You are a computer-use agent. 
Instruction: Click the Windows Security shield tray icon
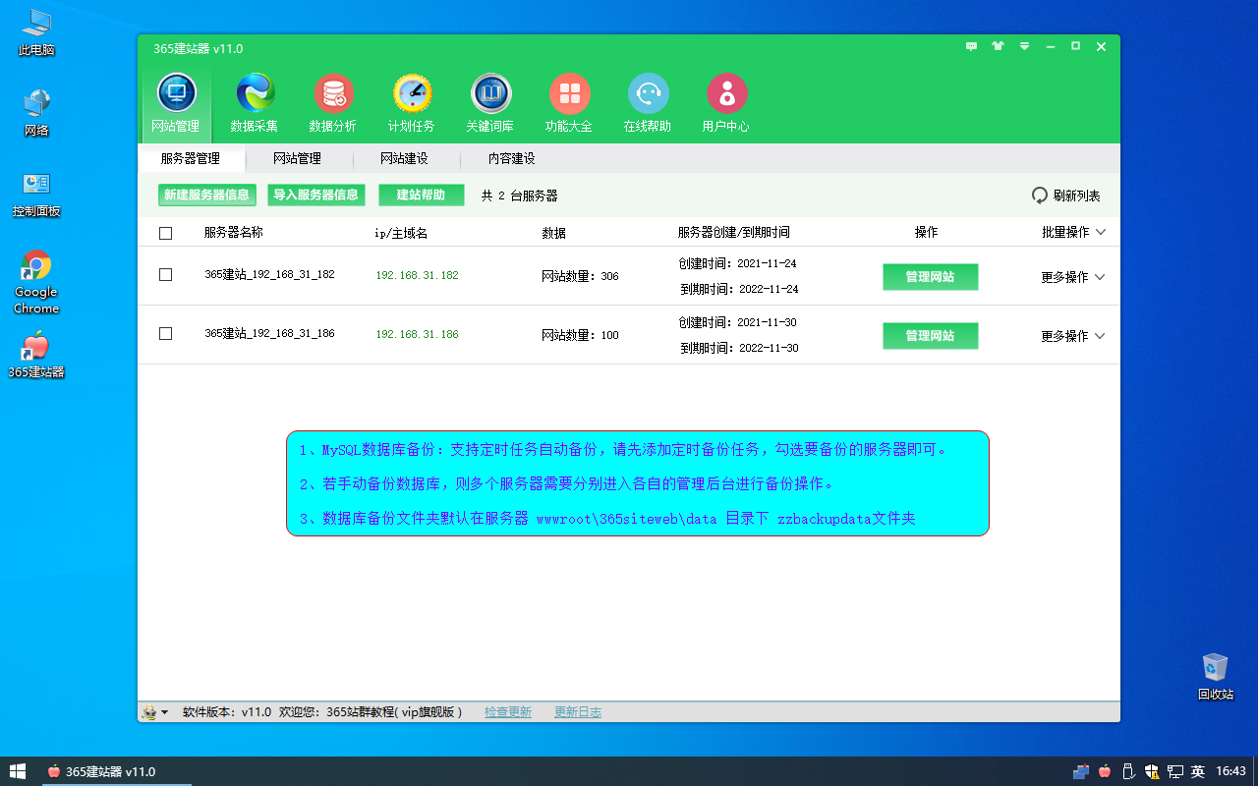coord(1152,771)
